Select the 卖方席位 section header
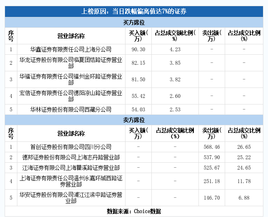Screen dimensions: 268x217 tap(134, 120)
